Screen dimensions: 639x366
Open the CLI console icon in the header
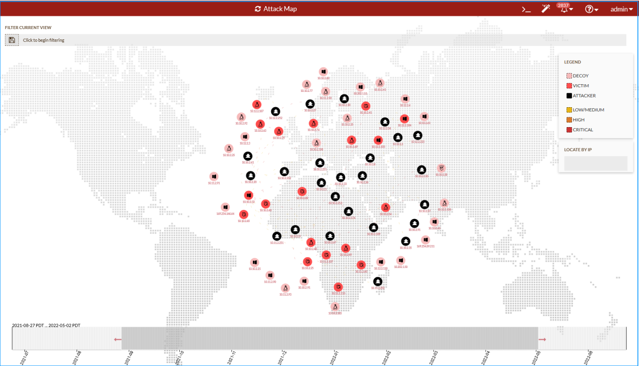(x=526, y=9)
